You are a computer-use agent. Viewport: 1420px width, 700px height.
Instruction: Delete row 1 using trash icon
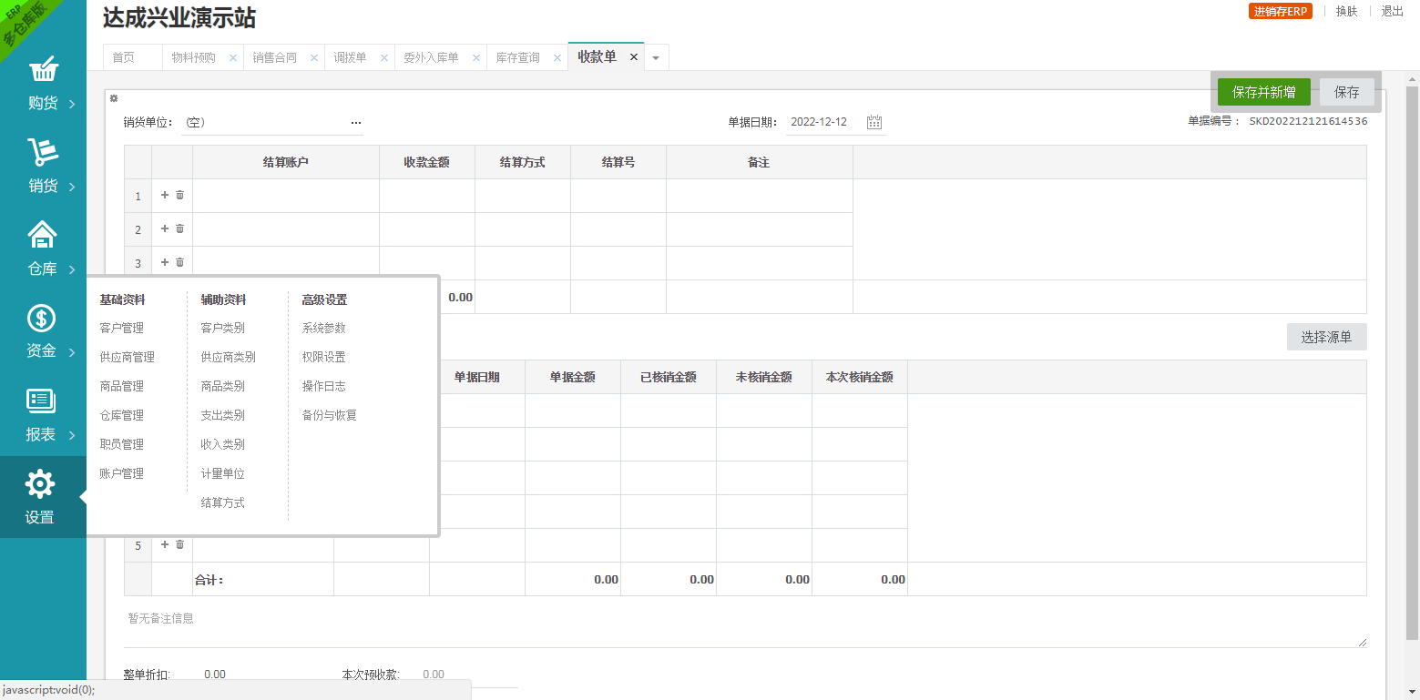pos(179,195)
